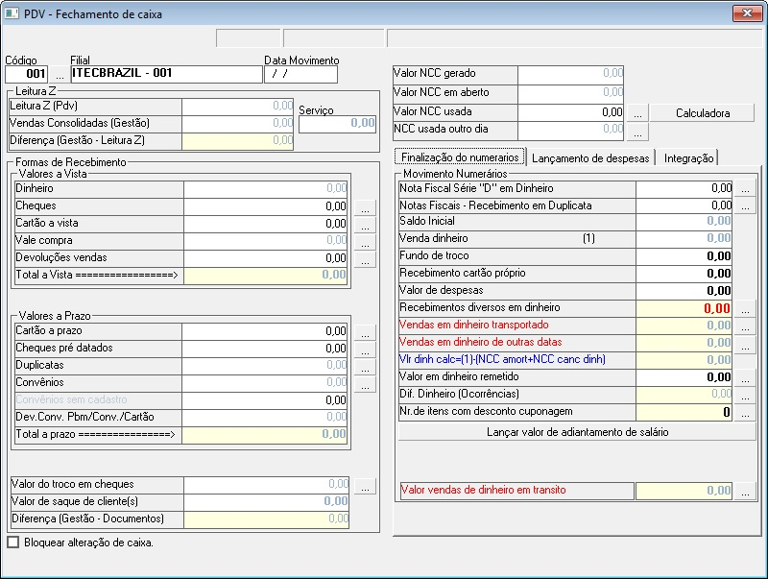768x579 pixels.
Task: Click the ellipsis button beside Devoluções vendas
Action: tap(365, 259)
